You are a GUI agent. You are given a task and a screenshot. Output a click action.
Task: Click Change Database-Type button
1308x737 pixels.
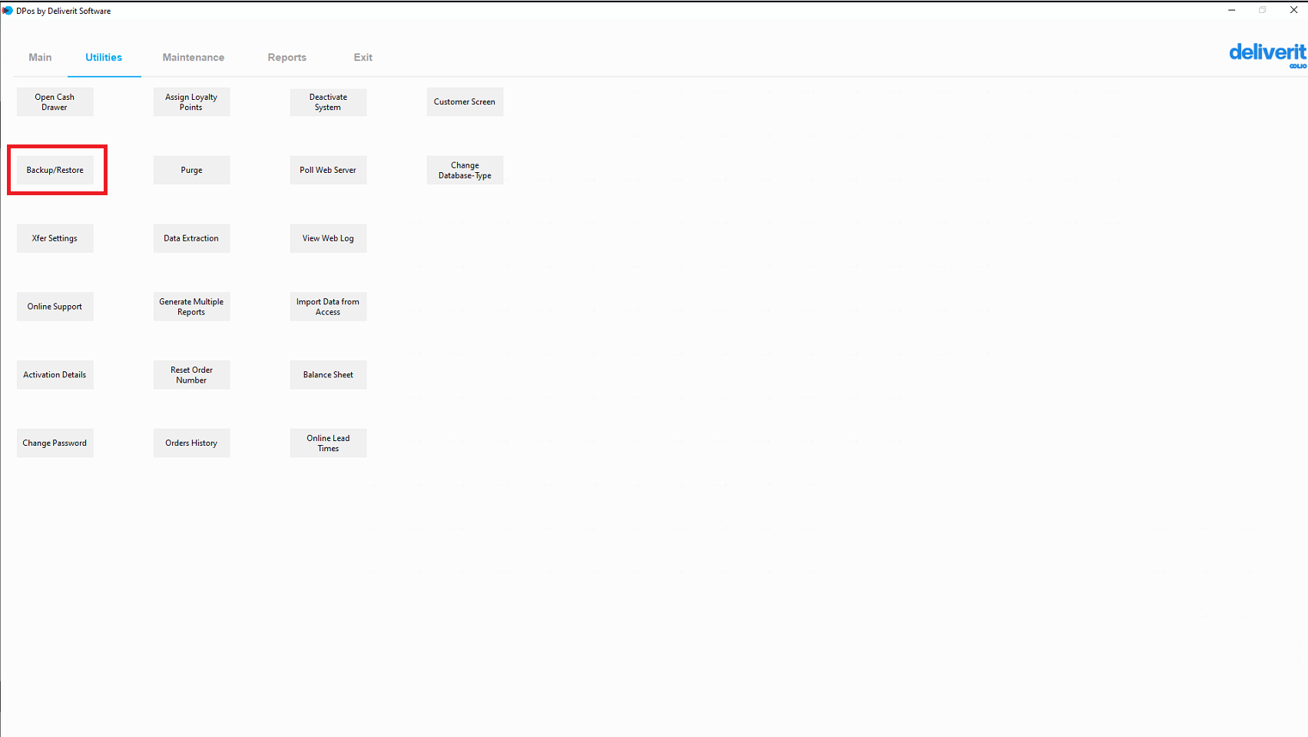tap(465, 170)
